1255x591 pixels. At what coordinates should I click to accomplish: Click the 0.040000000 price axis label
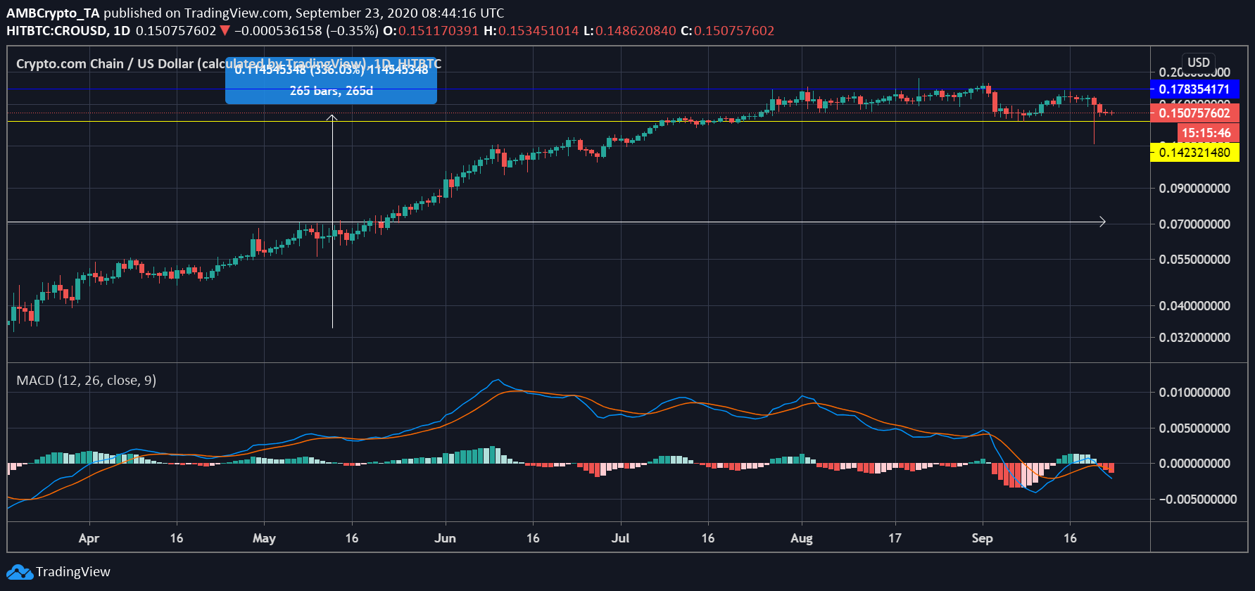[1194, 306]
